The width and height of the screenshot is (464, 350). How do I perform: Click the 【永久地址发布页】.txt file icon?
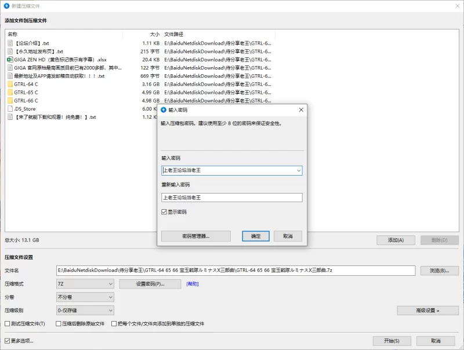[10, 51]
